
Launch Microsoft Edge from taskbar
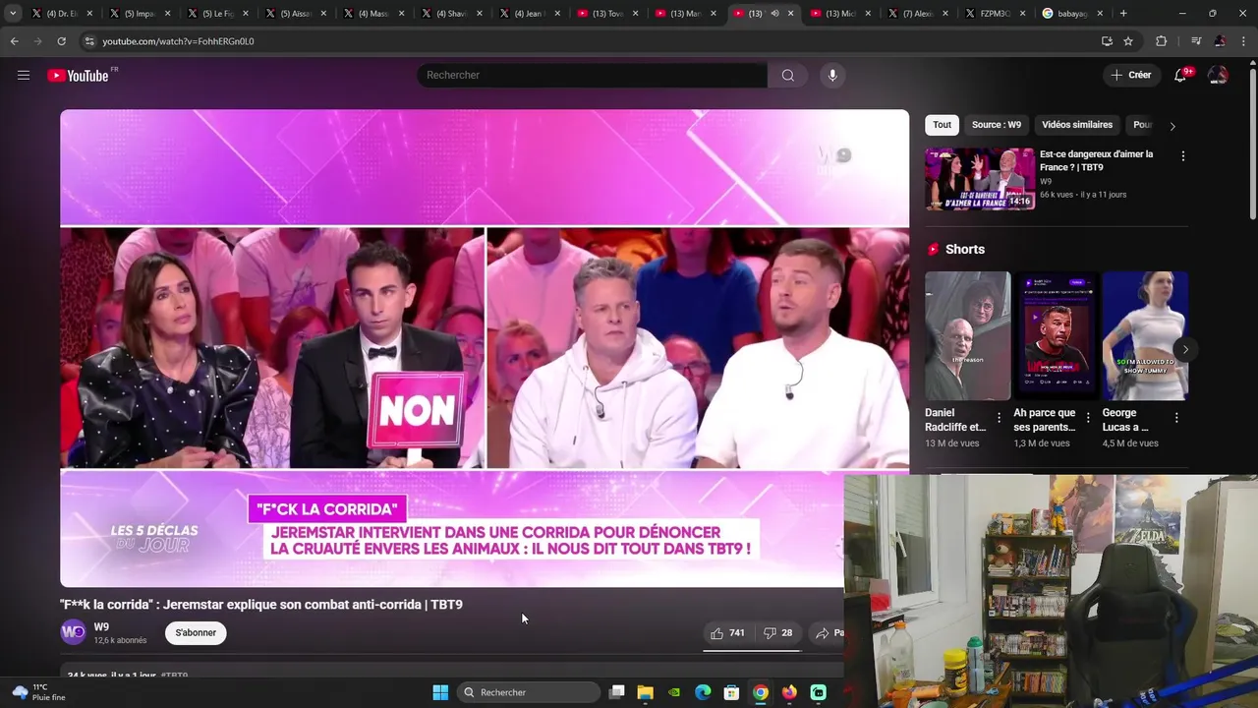point(703,692)
